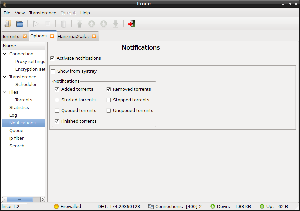Close the Torrents tab with its X

click(25, 36)
